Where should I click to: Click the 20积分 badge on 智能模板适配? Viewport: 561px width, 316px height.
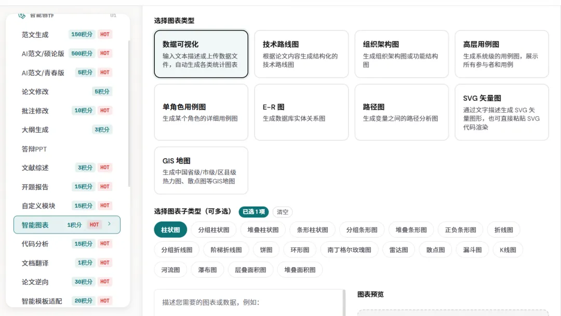pos(83,300)
